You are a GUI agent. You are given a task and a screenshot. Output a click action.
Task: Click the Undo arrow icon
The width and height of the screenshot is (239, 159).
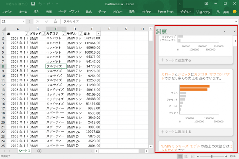[40, 4]
